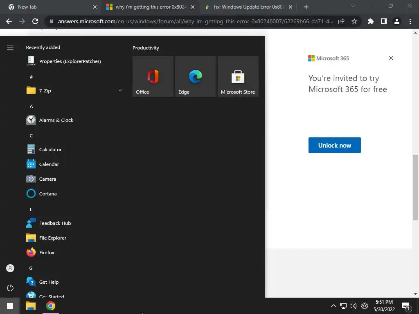This screenshot has width=419, height=314.
Task: Click the page vertical scrollbar thumb
Action: (416, 187)
